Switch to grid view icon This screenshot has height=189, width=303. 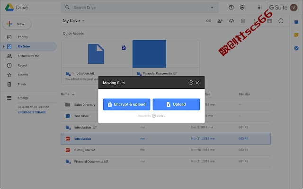coord(269,21)
